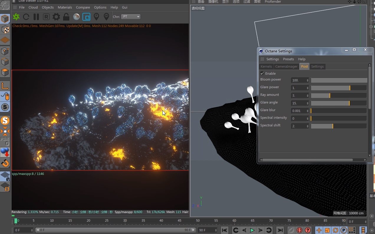Send scene to Octane Live Viewer render
The image size is (375, 234).
click(16, 17)
